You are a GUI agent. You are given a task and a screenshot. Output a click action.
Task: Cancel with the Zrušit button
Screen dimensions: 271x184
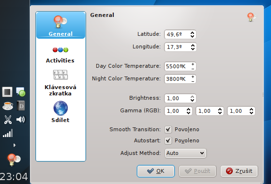tap(239, 171)
